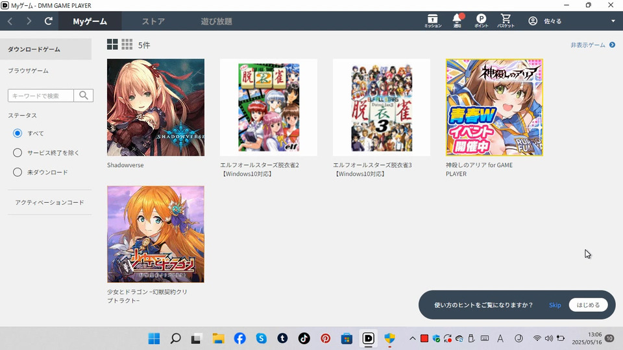Show hidden tray icons chevron

[x=413, y=338]
